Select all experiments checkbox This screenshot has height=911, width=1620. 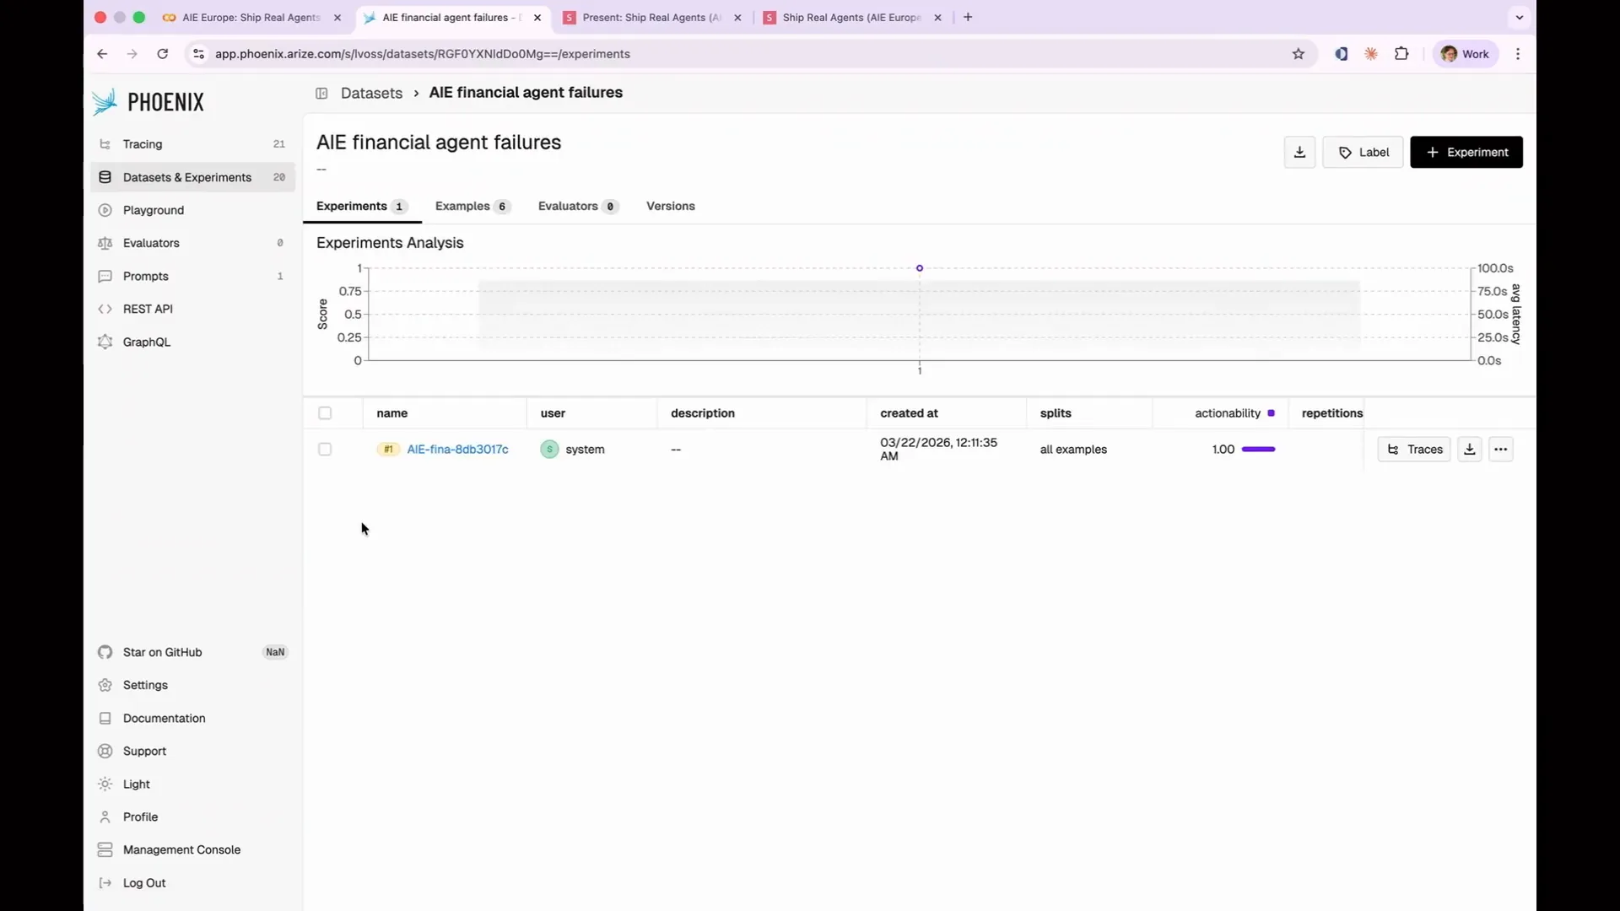coord(325,413)
